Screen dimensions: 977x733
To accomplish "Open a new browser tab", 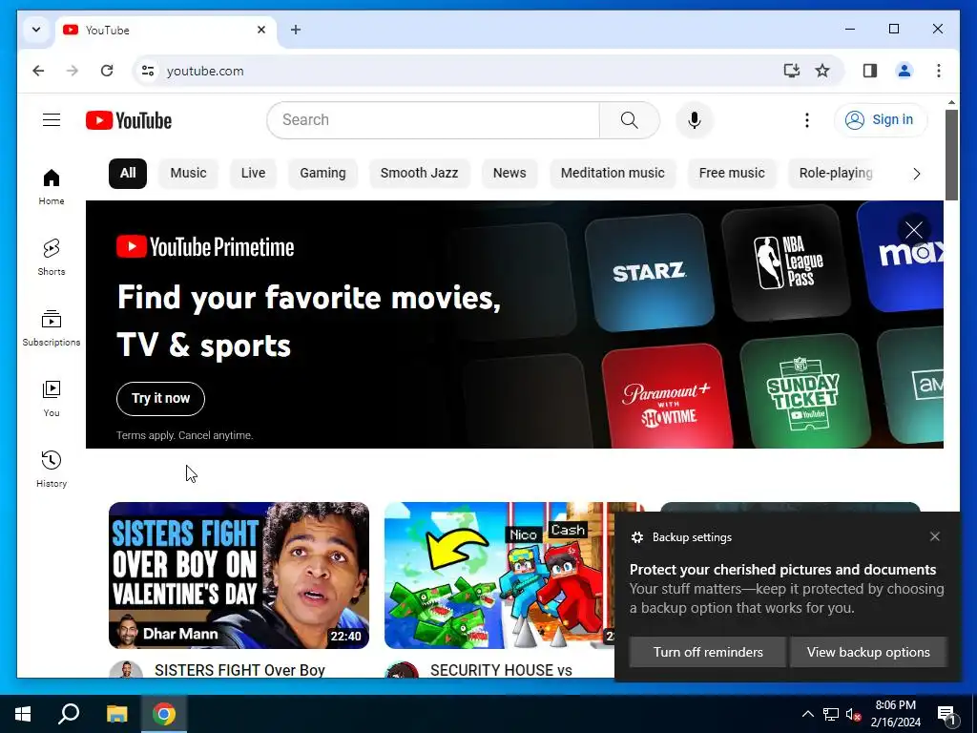I will pos(296,30).
